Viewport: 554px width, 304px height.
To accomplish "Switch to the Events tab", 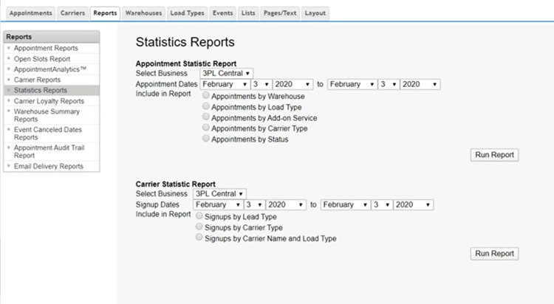I will coord(222,13).
